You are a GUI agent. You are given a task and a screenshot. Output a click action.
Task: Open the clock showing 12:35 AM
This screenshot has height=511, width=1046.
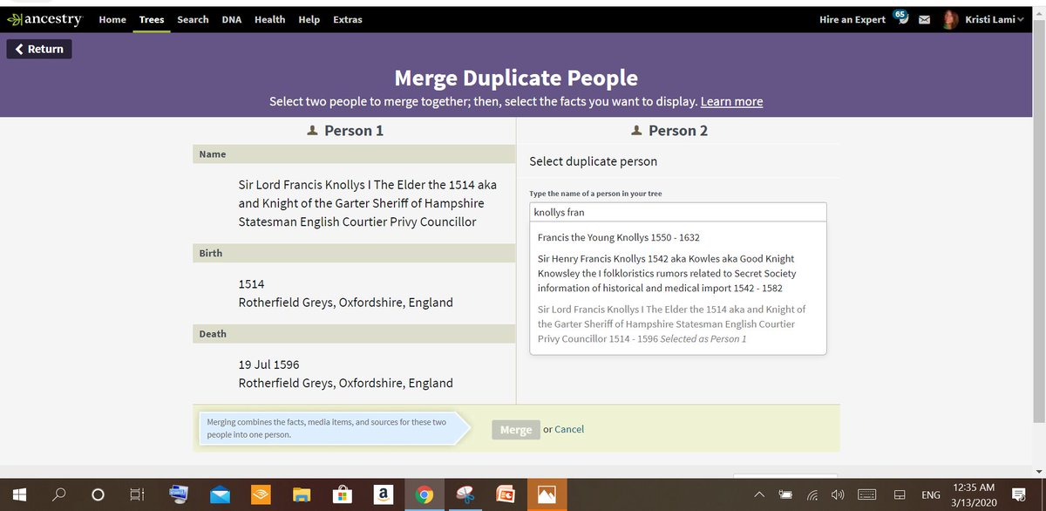tap(975, 494)
